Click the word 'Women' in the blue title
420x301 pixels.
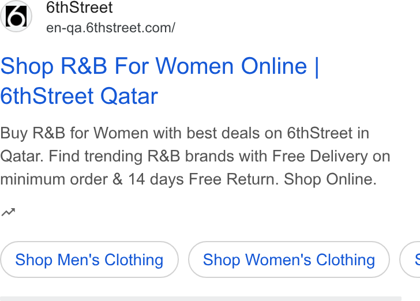point(195,66)
